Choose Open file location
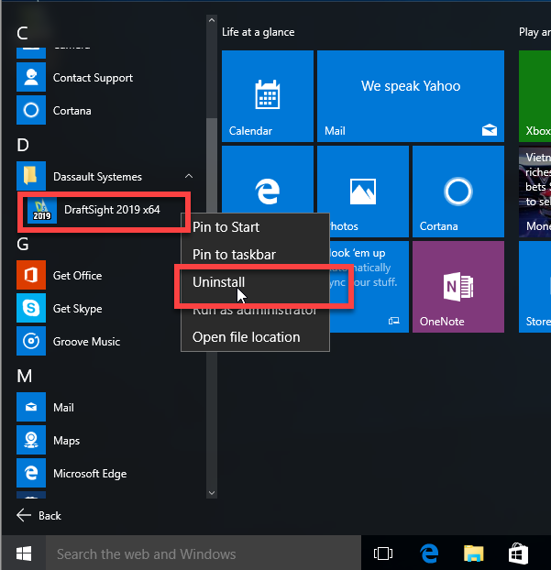Image resolution: width=551 pixels, height=570 pixels. click(255, 337)
